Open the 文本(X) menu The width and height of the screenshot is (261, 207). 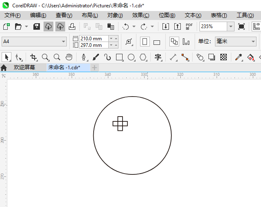pyautogui.click(x=193, y=15)
